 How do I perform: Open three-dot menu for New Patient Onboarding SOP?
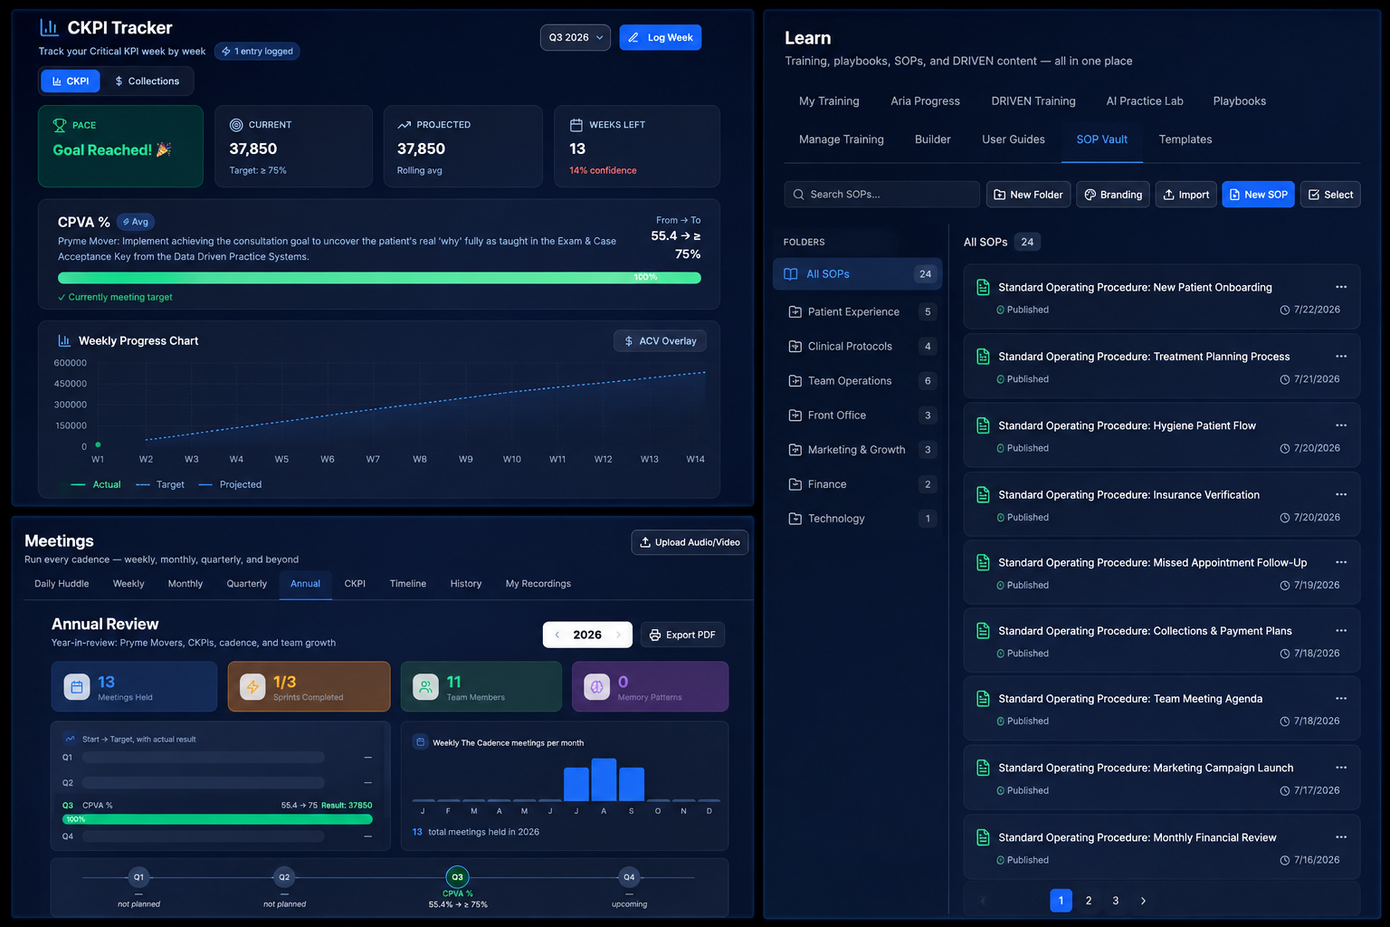point(1341,287)
